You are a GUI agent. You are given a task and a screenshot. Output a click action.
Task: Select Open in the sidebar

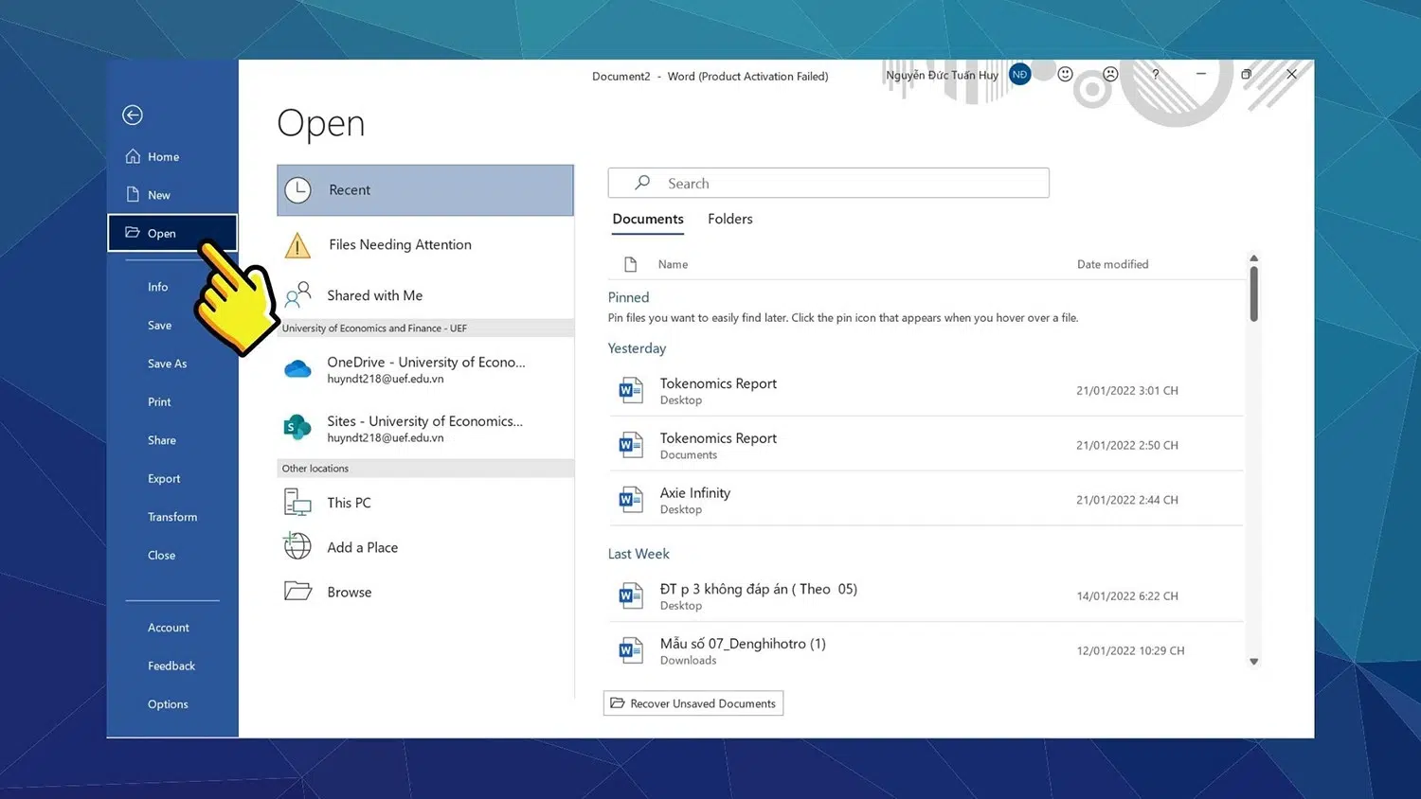(171, 233)
